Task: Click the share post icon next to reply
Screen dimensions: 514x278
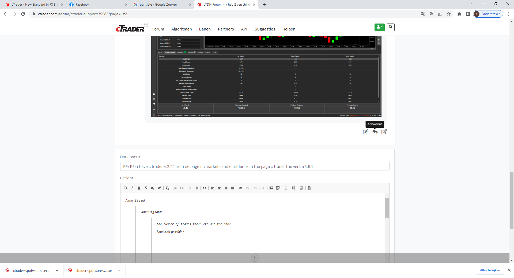Action: click(x=384, y=132)
